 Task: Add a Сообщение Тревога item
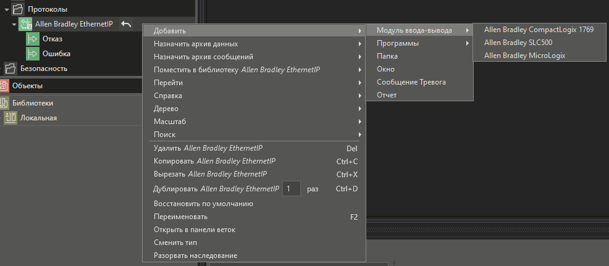(419, 82)
